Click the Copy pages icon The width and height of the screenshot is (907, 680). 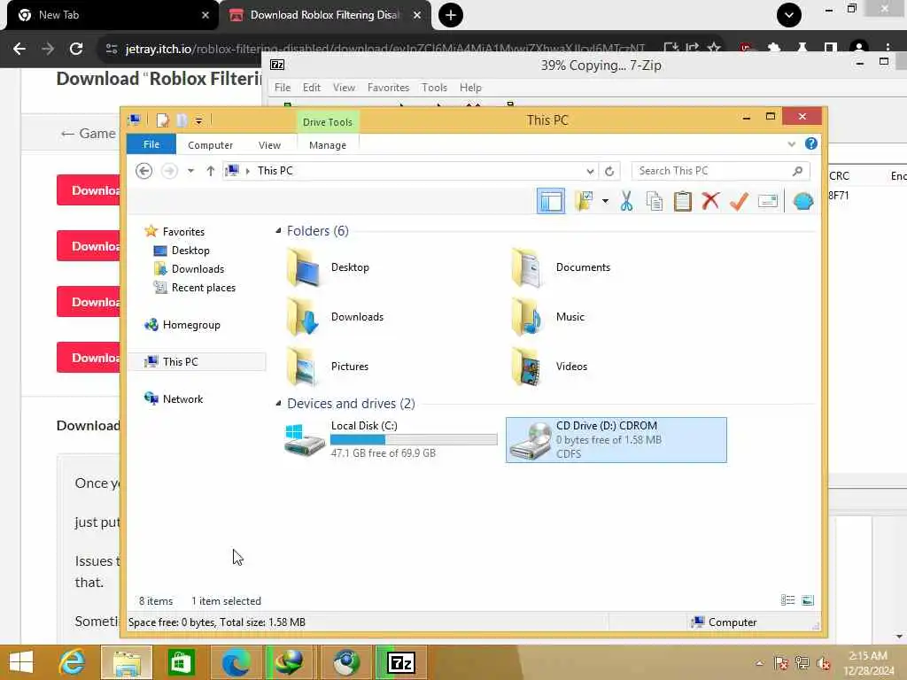tap(655, 201)
